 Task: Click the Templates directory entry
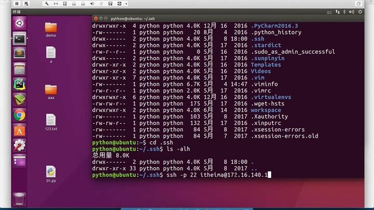pos(266,65)
